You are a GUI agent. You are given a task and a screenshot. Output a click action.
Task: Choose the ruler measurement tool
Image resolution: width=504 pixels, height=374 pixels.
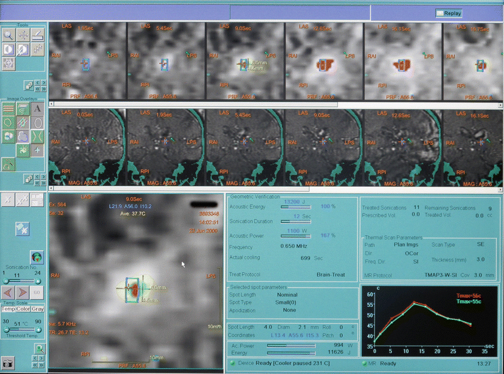(x=37, y=35)
